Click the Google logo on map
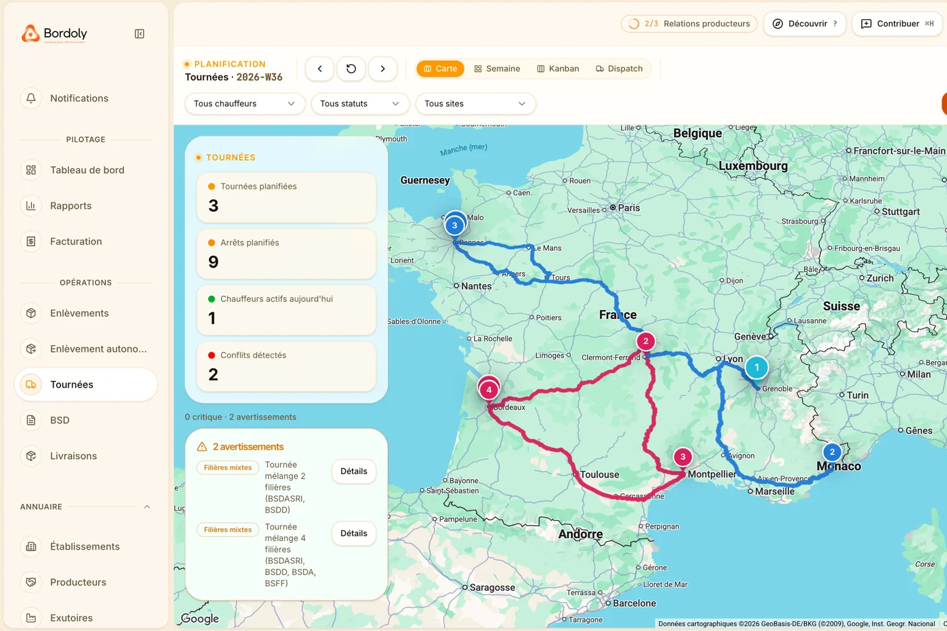 coord(200,618)
